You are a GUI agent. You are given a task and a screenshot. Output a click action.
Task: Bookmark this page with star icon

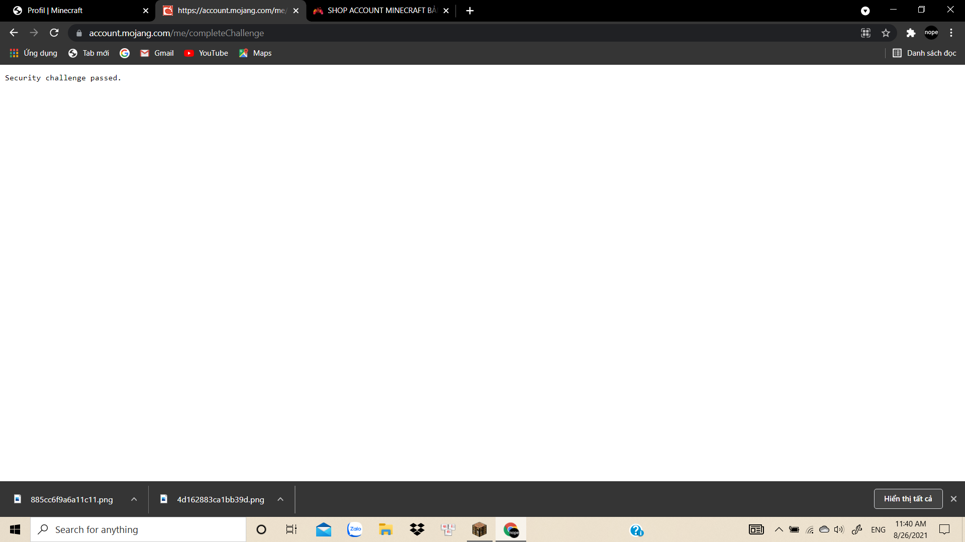[886, 33]
